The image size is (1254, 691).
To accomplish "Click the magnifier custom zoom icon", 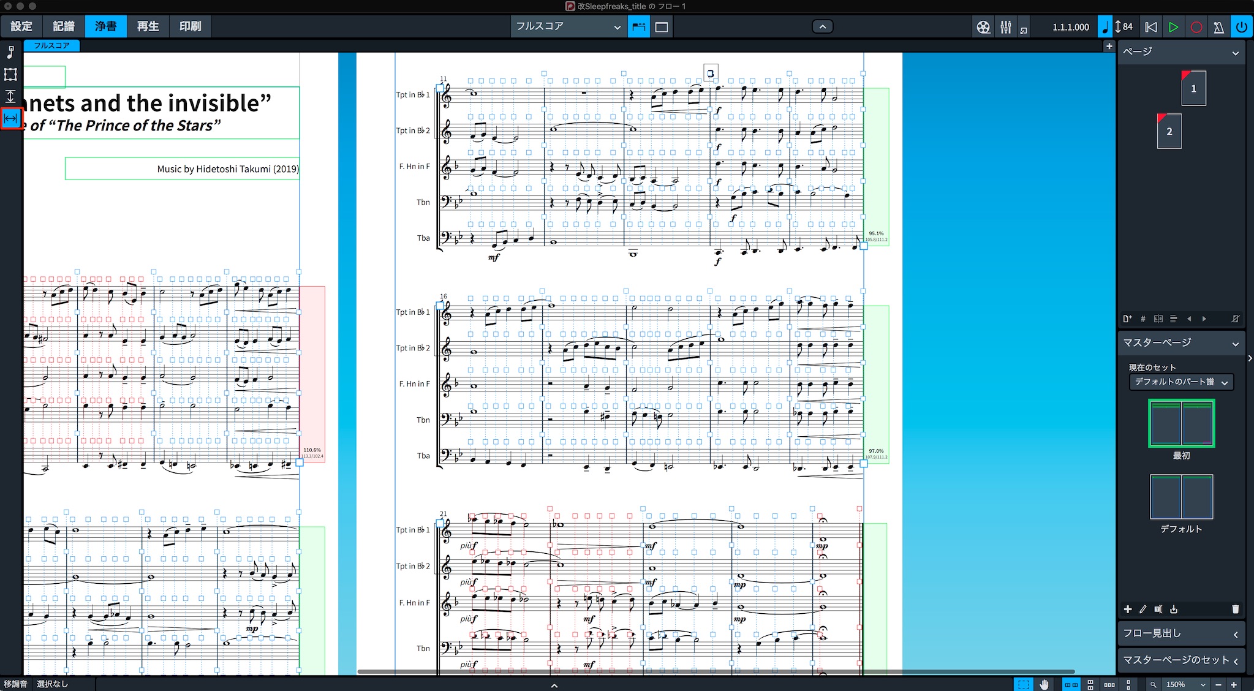I will (x=1153, y=685).
